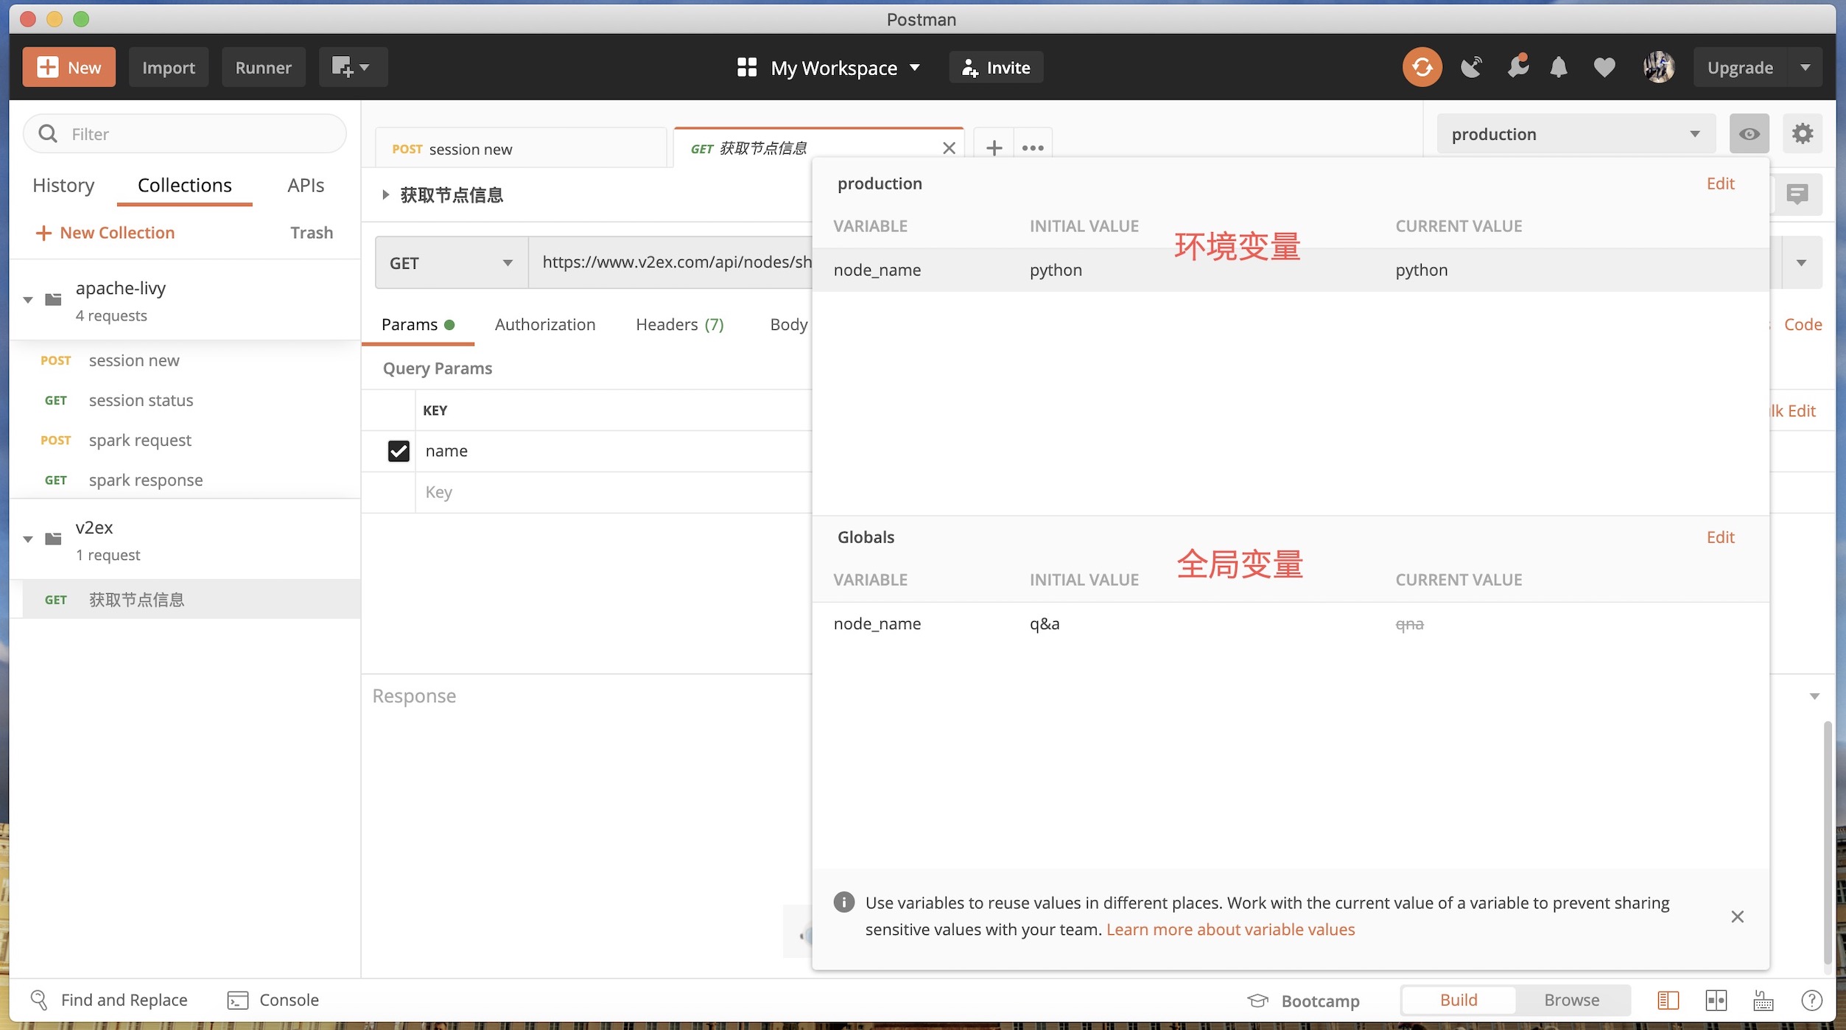Click the Find and Replace icon
The image size is (1846, 1030).
click(39, 1000)
